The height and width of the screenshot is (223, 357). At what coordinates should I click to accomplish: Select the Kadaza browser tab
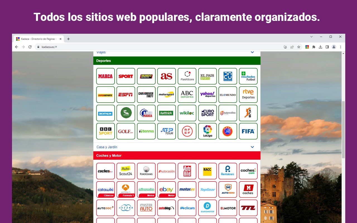39,39
